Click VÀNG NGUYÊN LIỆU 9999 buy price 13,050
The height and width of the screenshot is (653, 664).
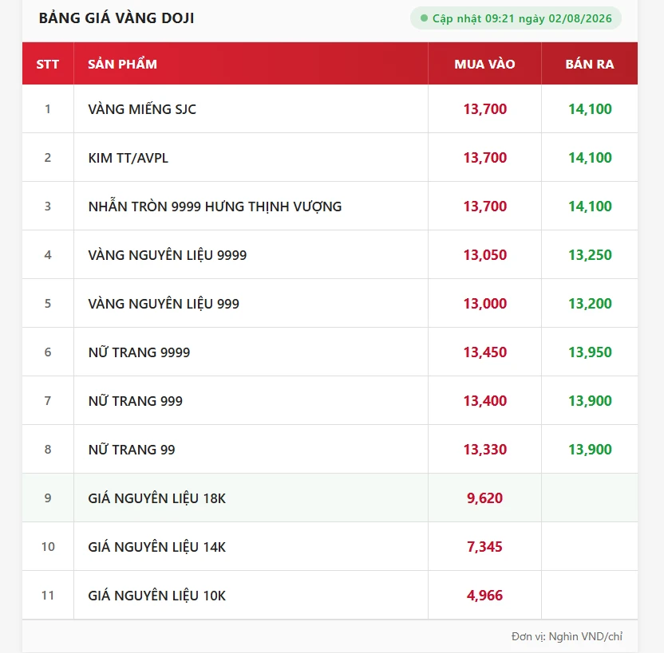[x=485, y=255]
